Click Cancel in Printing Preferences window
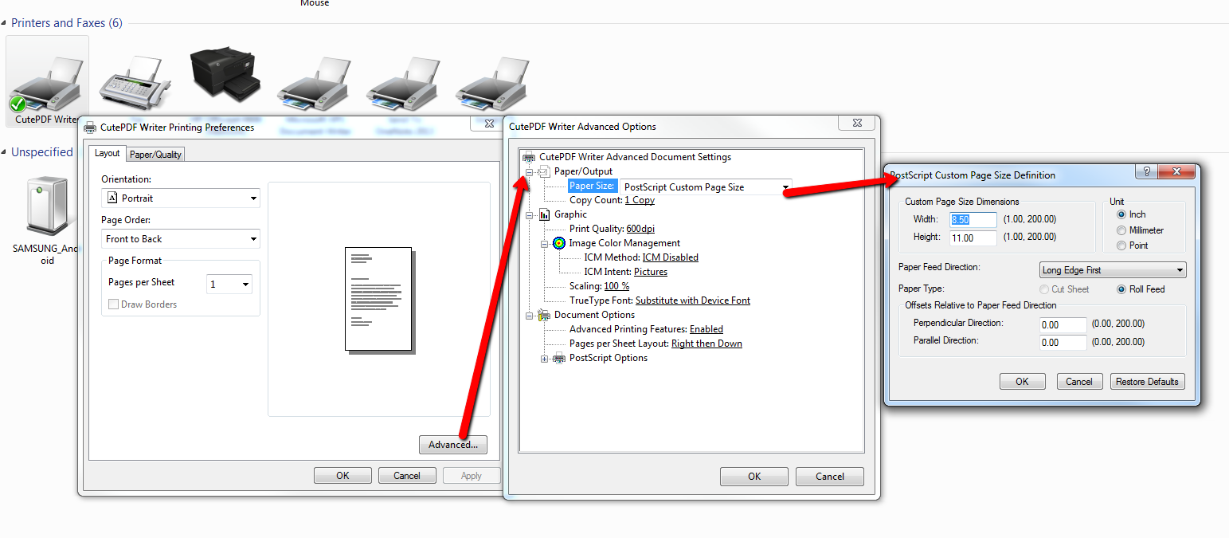 [407, 476]
